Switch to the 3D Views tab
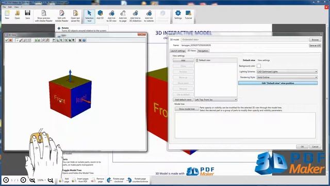Screen dimensions: 330x186 [x=191, y=51]
